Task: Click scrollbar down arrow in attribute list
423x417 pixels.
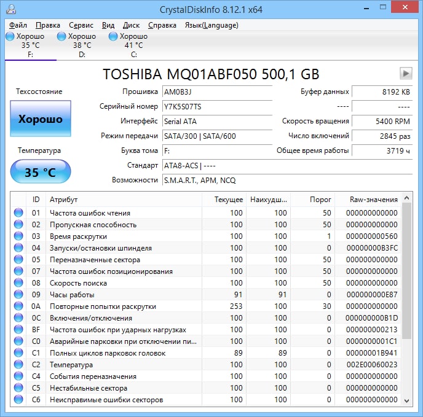Action: coord(406,400)
